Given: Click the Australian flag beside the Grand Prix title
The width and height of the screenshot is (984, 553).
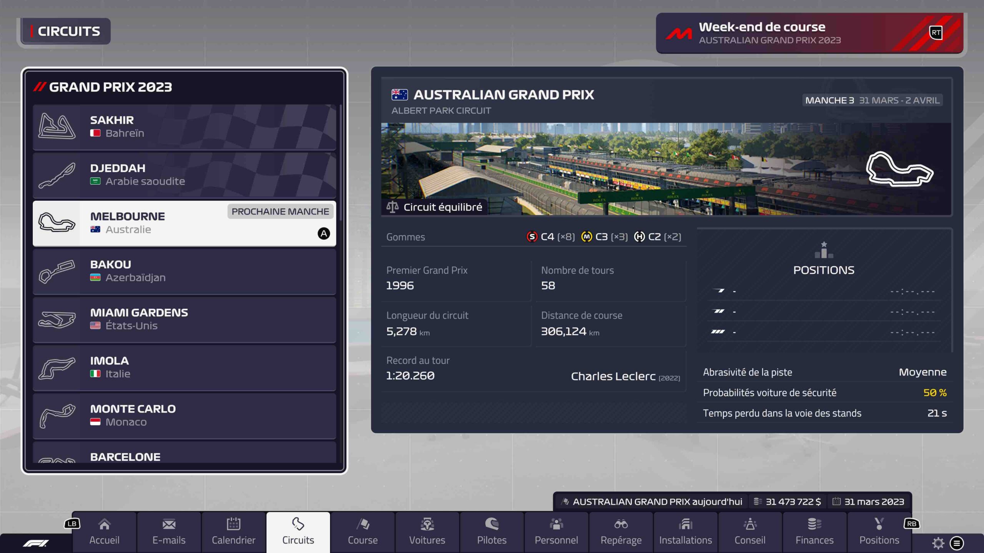Looking at the screenshot, I should [399, 94].
